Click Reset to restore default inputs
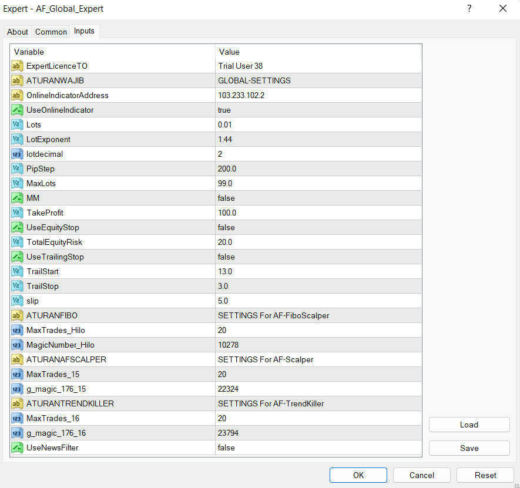520x488 pixels. [485, 475]
